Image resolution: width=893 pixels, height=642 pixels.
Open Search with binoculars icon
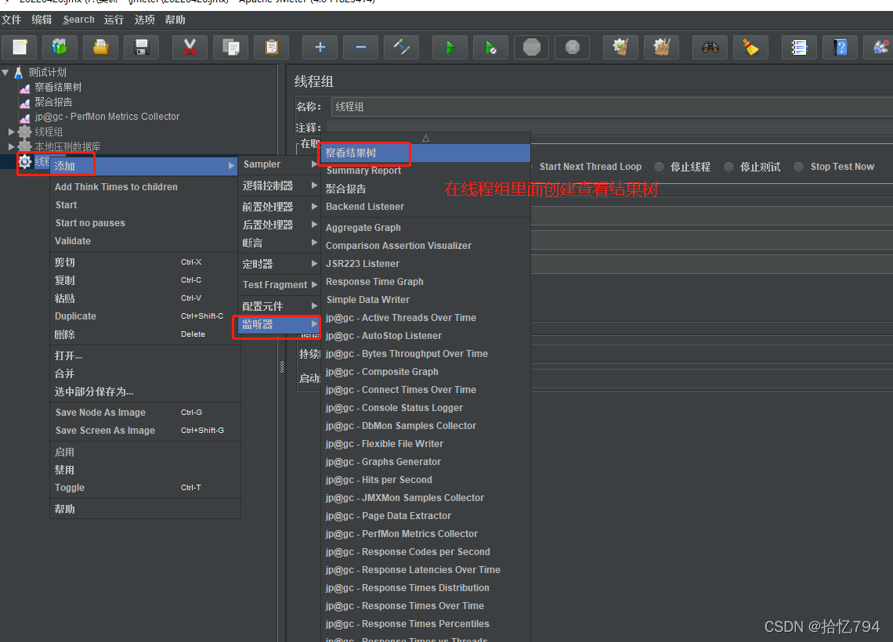pyautogui.click(x=710, y=47)
